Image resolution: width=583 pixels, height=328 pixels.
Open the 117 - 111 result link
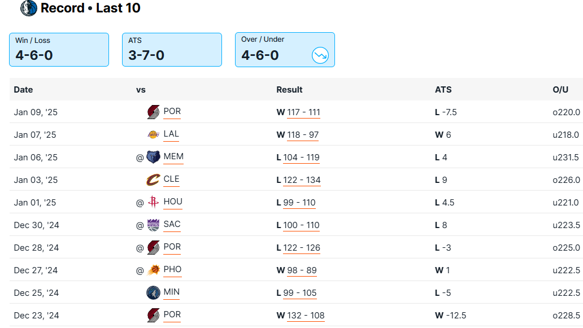tap(303, 112)
